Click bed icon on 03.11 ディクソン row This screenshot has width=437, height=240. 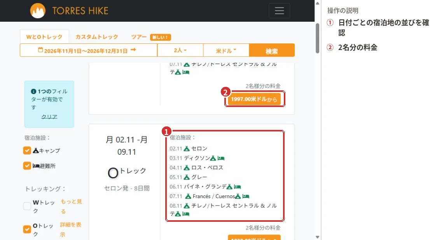click(221, 158)
